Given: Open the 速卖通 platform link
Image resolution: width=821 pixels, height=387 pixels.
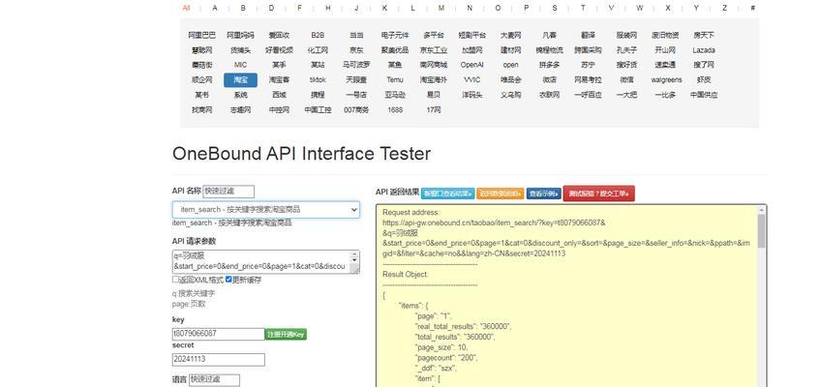Looking at the screenshot, I should (x=665, y=65).
